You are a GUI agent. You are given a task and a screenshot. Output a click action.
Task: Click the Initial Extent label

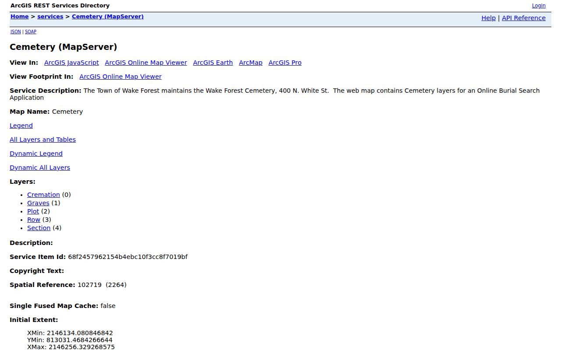(34, 320)
